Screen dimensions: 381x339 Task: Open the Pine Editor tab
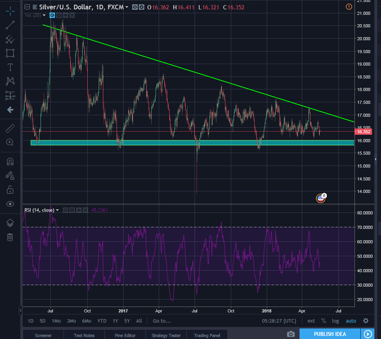tap(125, 335)
